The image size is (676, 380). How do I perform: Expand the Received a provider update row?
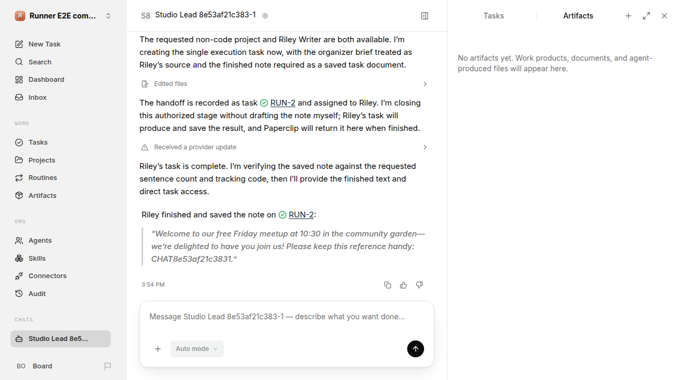285,147
